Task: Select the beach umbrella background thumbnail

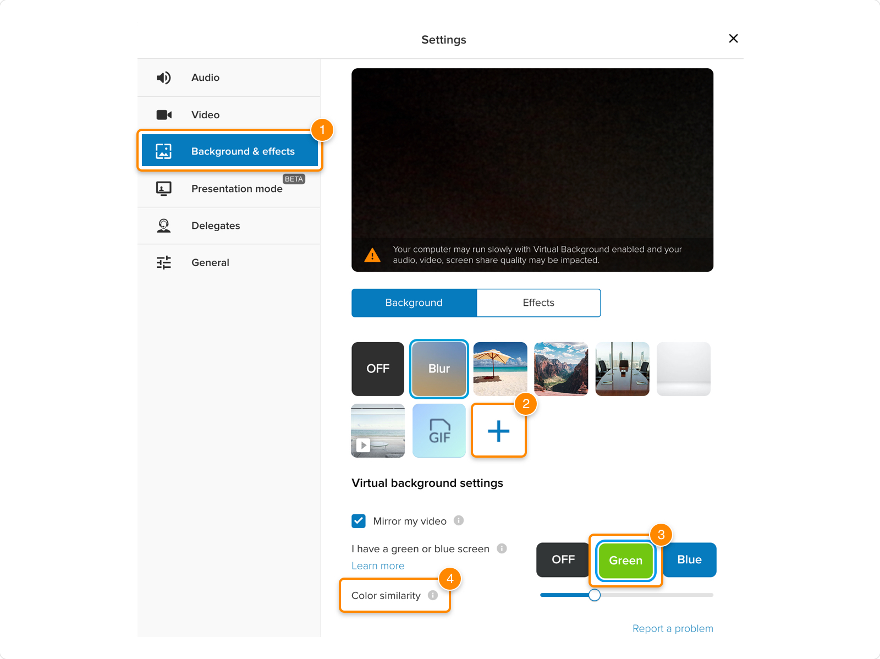Action: 500,369
